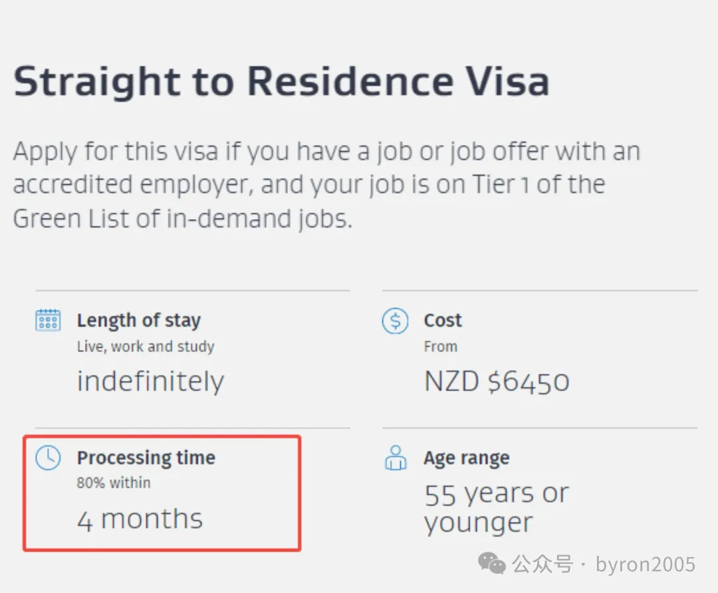The width and height of the screenshot is (718, 593).
Task: Click the "4 months" processing value
Action: coord(140,519)
